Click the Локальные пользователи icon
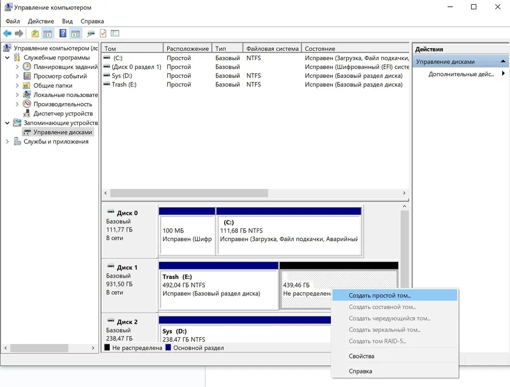The width and height of the screenshot is (510, 387). 27,95
